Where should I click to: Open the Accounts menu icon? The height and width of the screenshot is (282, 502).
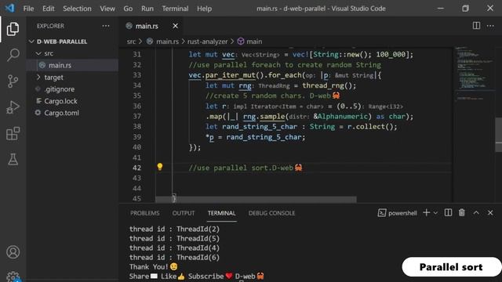point(13,252)
